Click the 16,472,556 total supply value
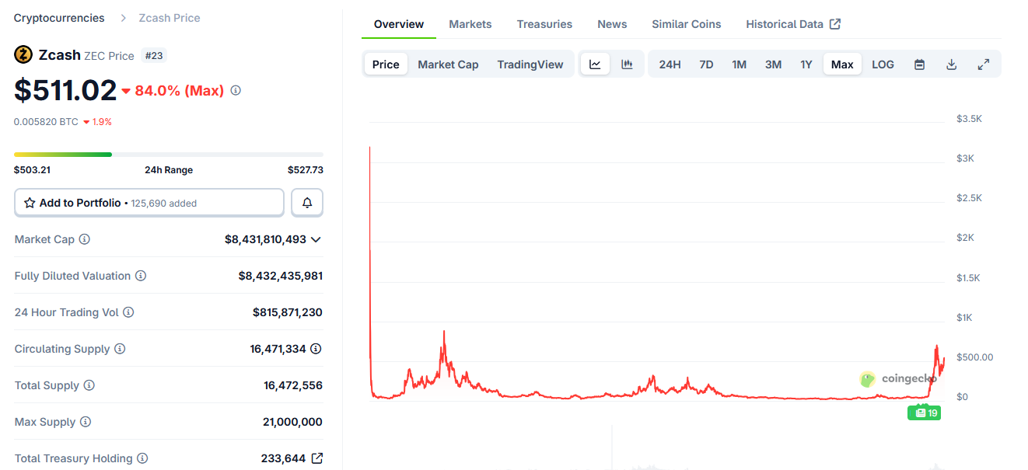This screenshot has height=470, width=1028. click(x=293, y=385)
